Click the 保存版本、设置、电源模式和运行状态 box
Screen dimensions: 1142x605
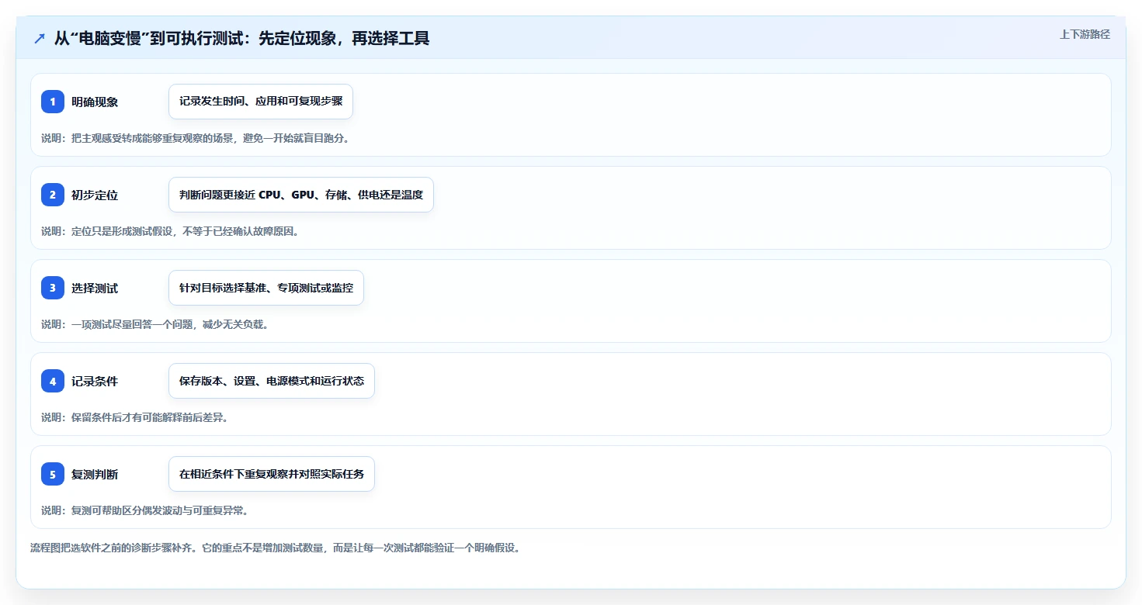[272, 381]
